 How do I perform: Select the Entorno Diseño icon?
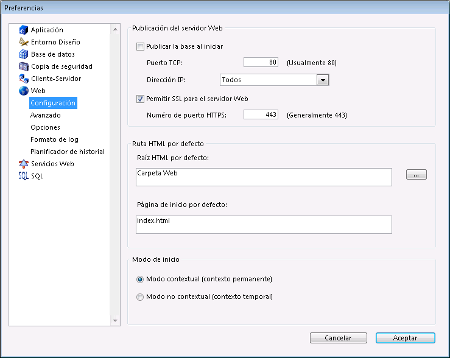[24, 42]
